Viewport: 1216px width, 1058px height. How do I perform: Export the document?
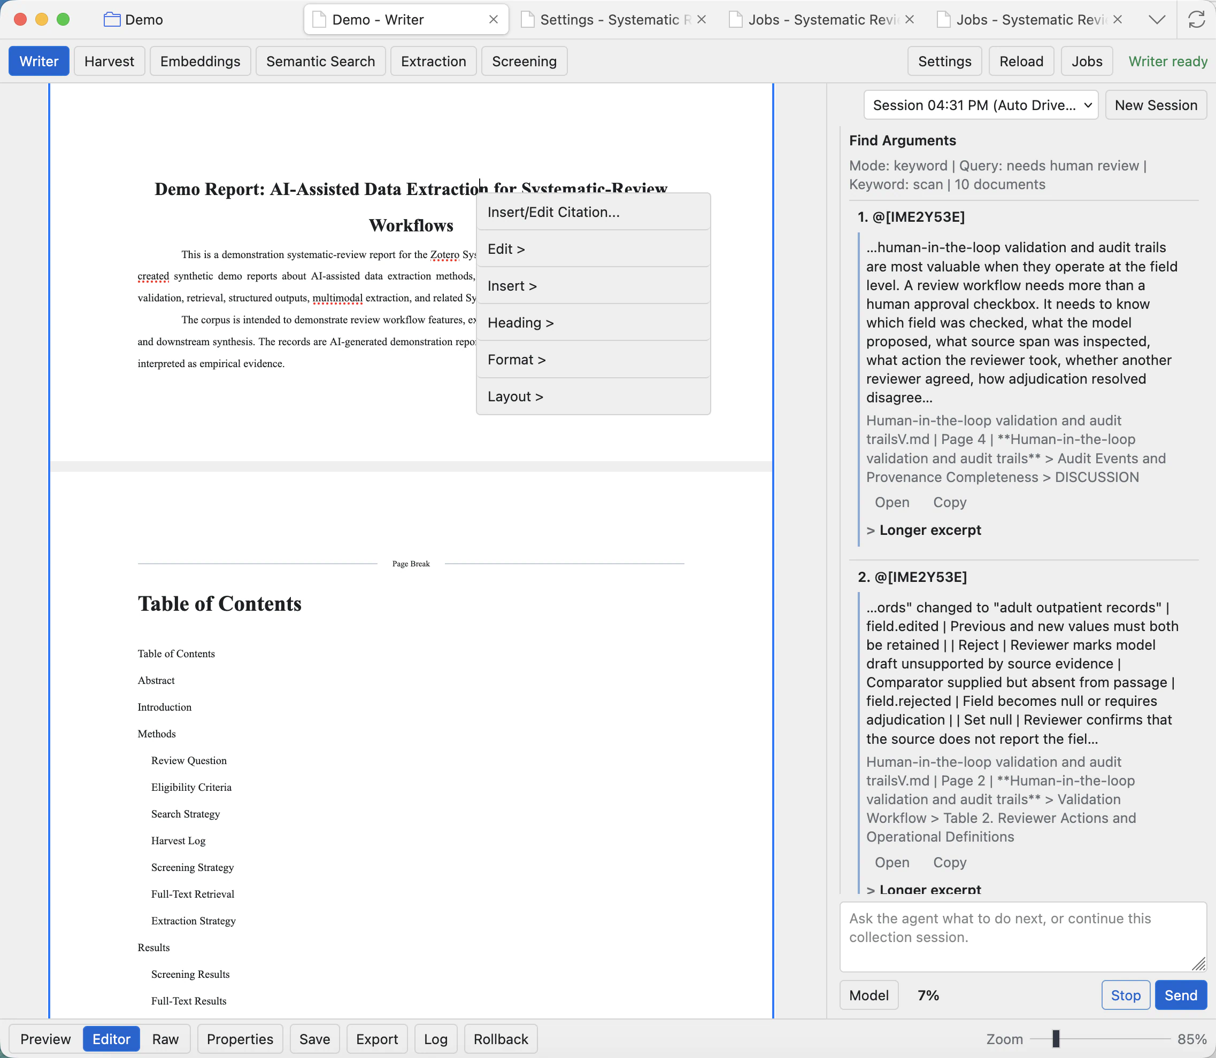pyautogui.click(x=377, y=1039)
